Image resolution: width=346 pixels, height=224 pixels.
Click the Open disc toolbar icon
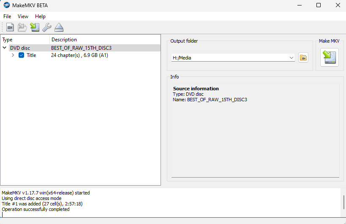[22, 27]
